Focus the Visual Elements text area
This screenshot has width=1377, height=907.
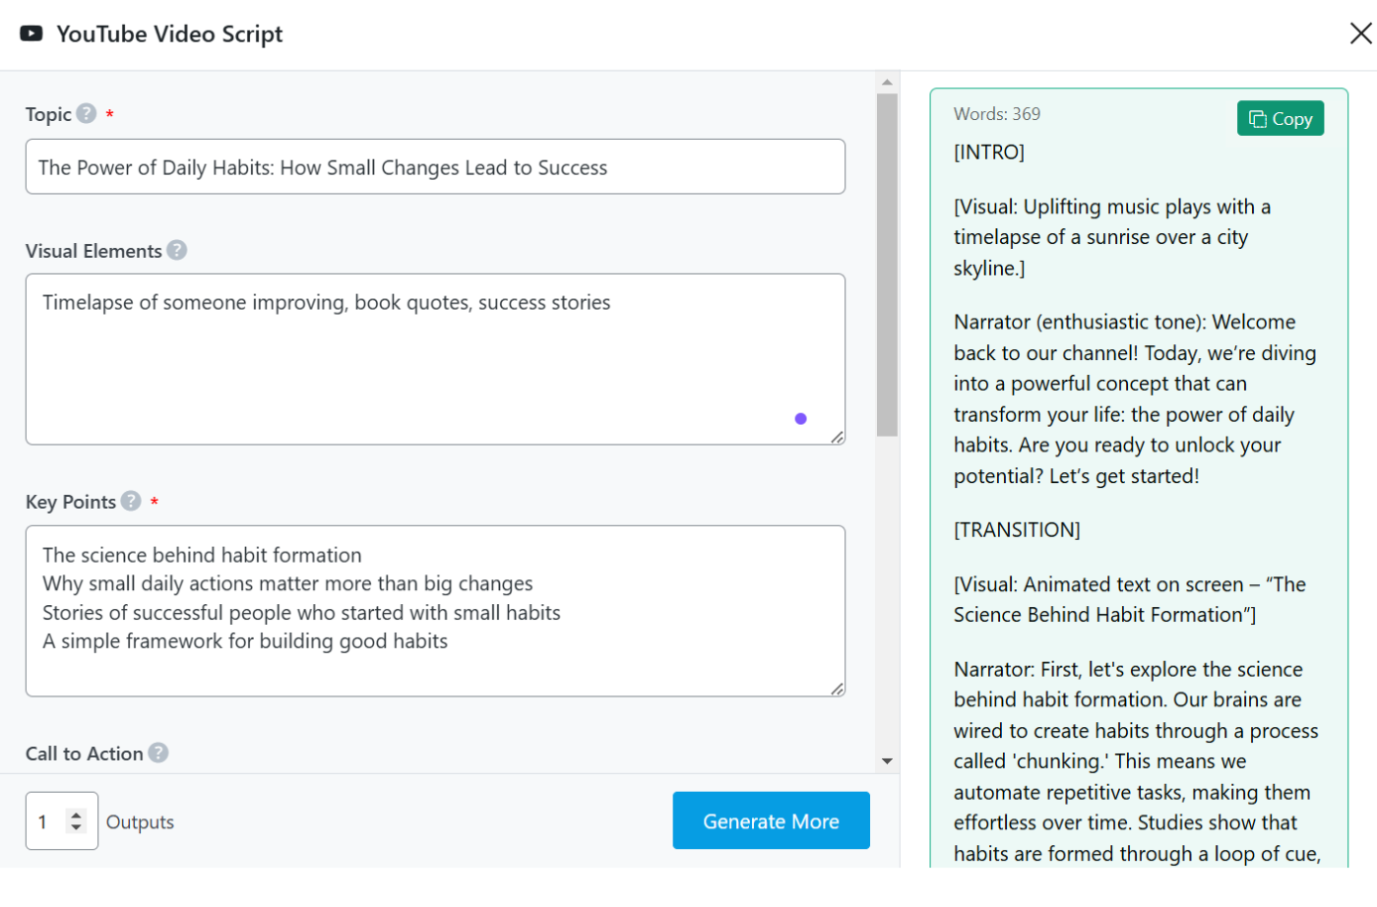(434, 359)
